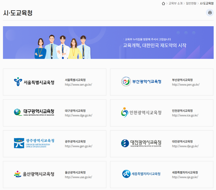The height and width of the screenshot is (190, 216).
Task: Click the Incheon education office logo
Action: (141, 112)
